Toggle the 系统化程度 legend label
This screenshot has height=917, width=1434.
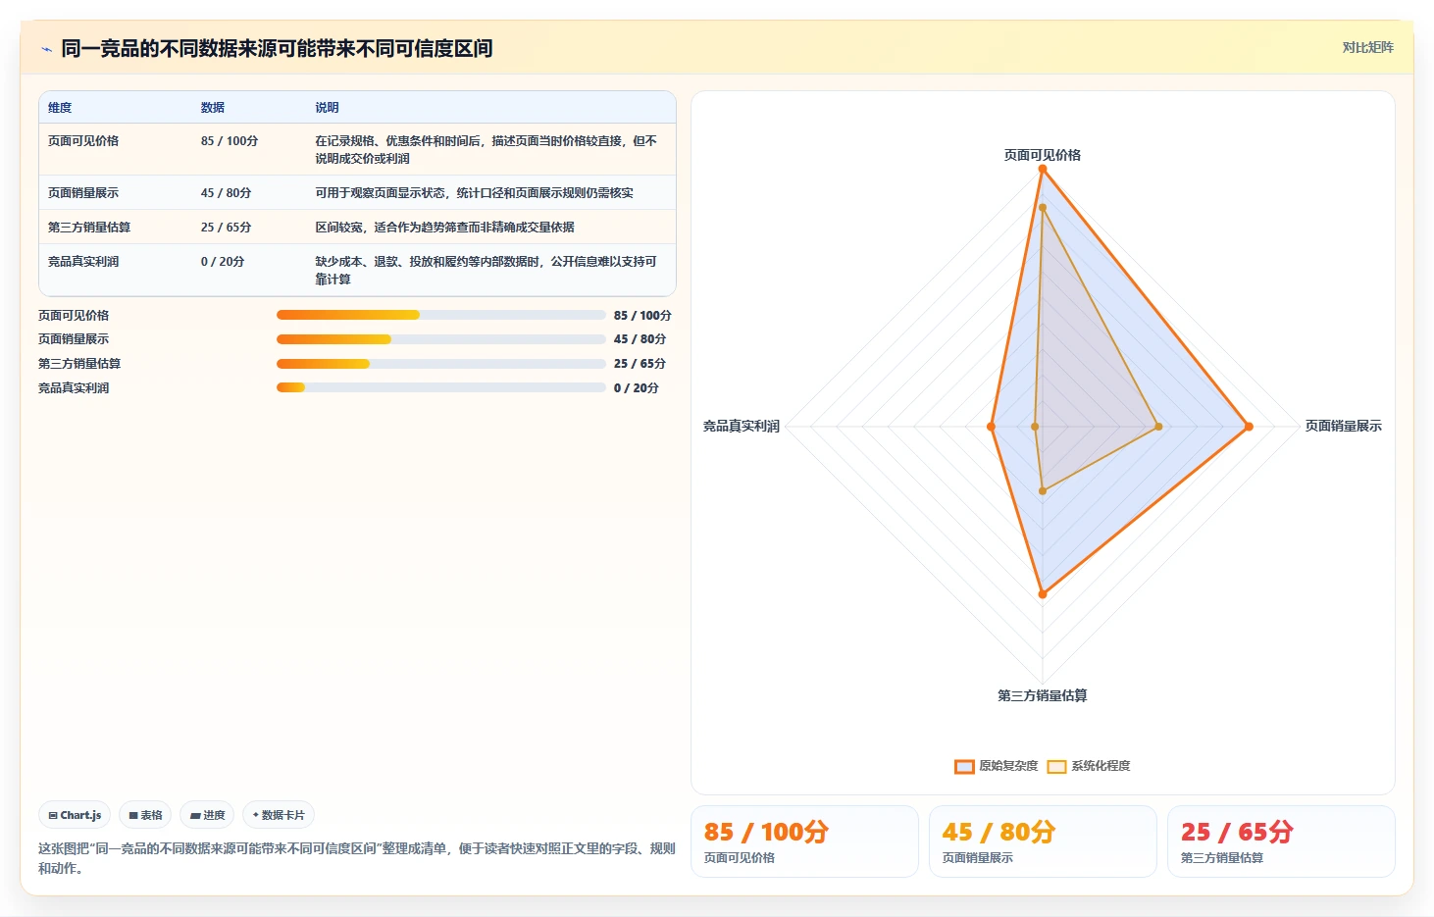click(1101, 766)
